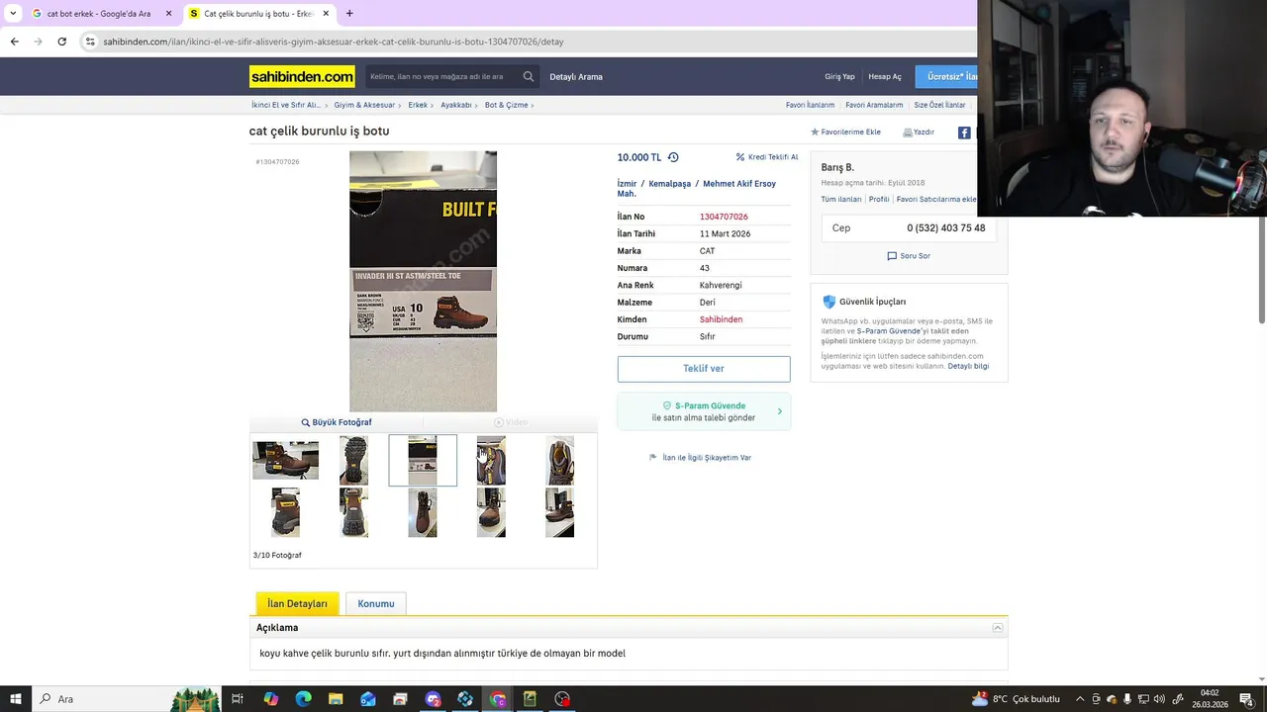Click İkinci El ve Sıfır Alışveriş breadcrumb
The image size is (1267, 712).
click(286, 105)
